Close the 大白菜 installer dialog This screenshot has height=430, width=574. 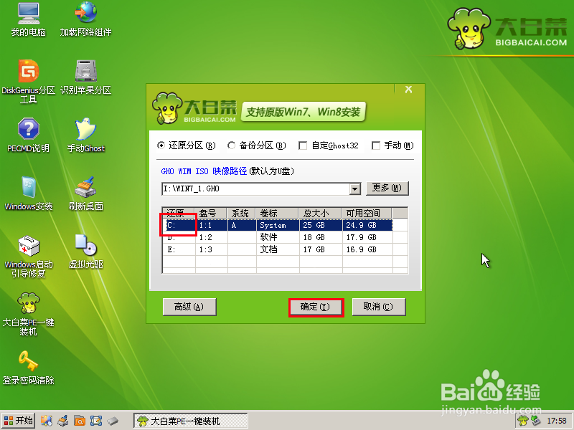(x=408, y=90)
